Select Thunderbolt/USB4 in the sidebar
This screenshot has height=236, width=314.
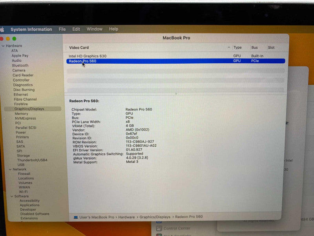[32, 160]
